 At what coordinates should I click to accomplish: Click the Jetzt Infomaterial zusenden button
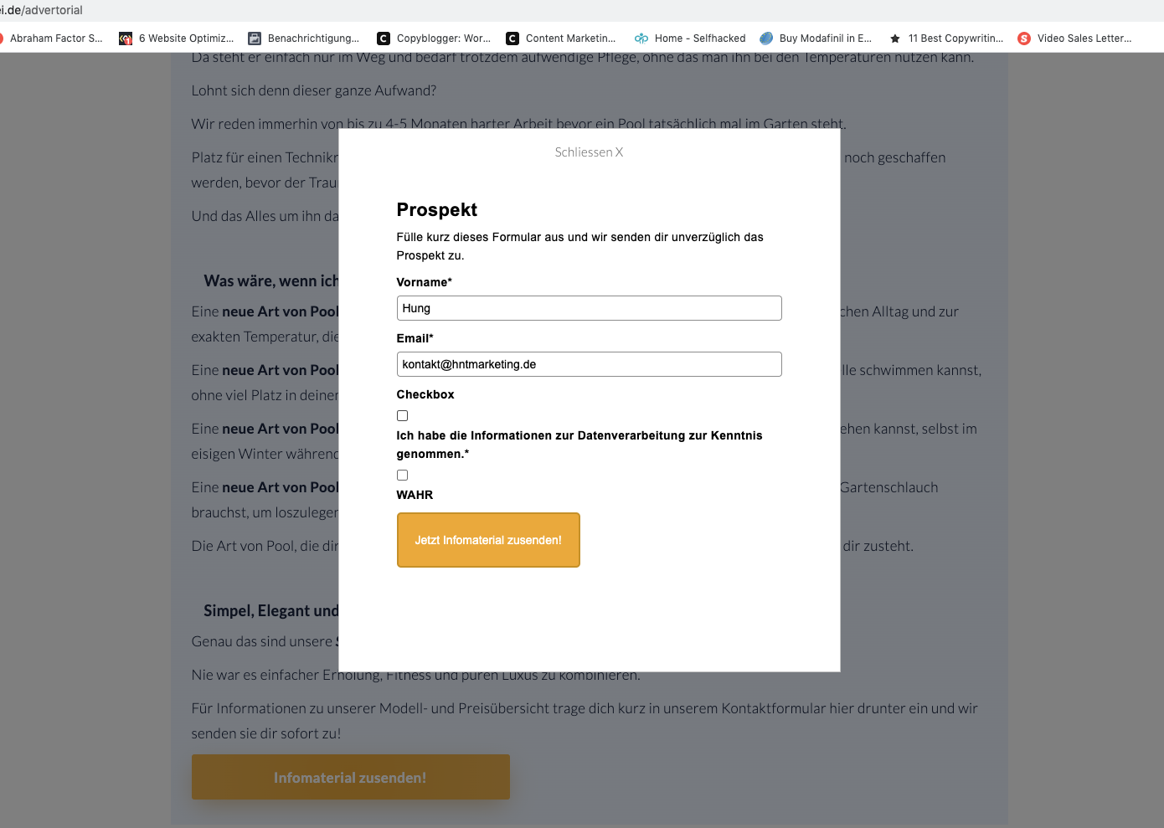pos(488,540)
